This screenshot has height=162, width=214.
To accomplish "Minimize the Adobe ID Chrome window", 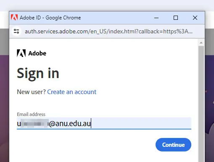I will 156,18.
